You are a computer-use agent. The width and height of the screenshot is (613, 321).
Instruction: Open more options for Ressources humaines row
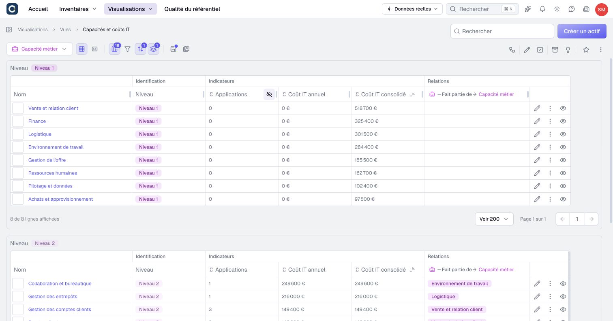pos(550,173)
